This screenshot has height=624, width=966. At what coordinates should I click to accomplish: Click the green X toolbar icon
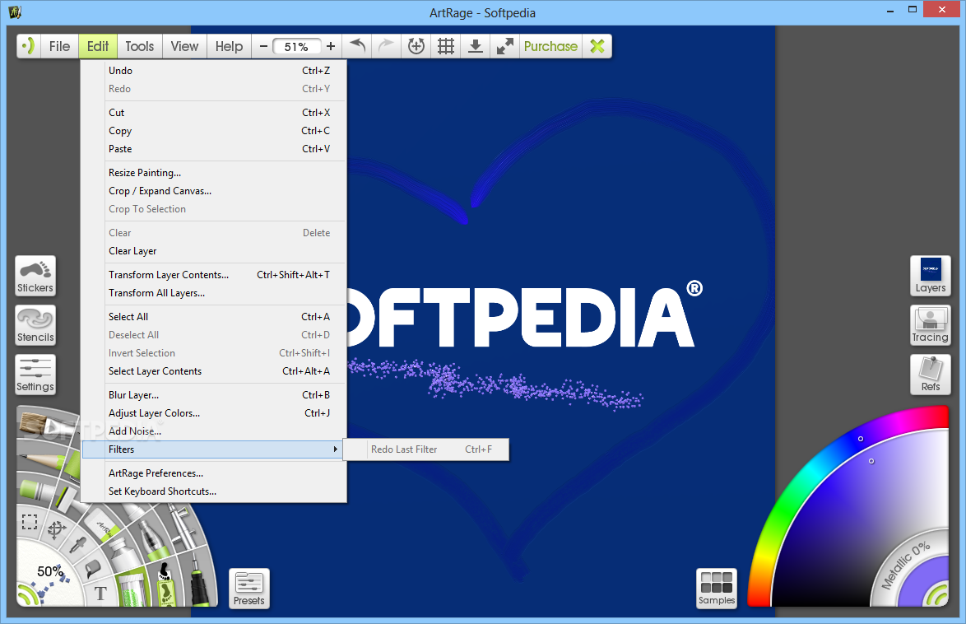tap(597, 46)
